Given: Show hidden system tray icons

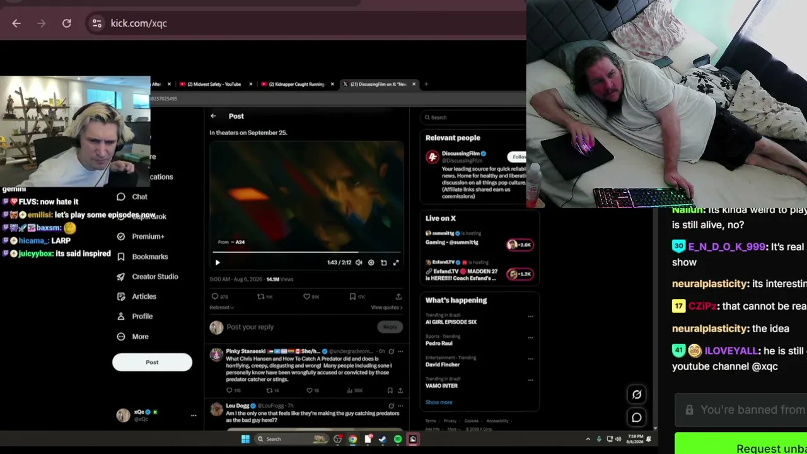Looking at the screenshot, I should pos(588,439).
